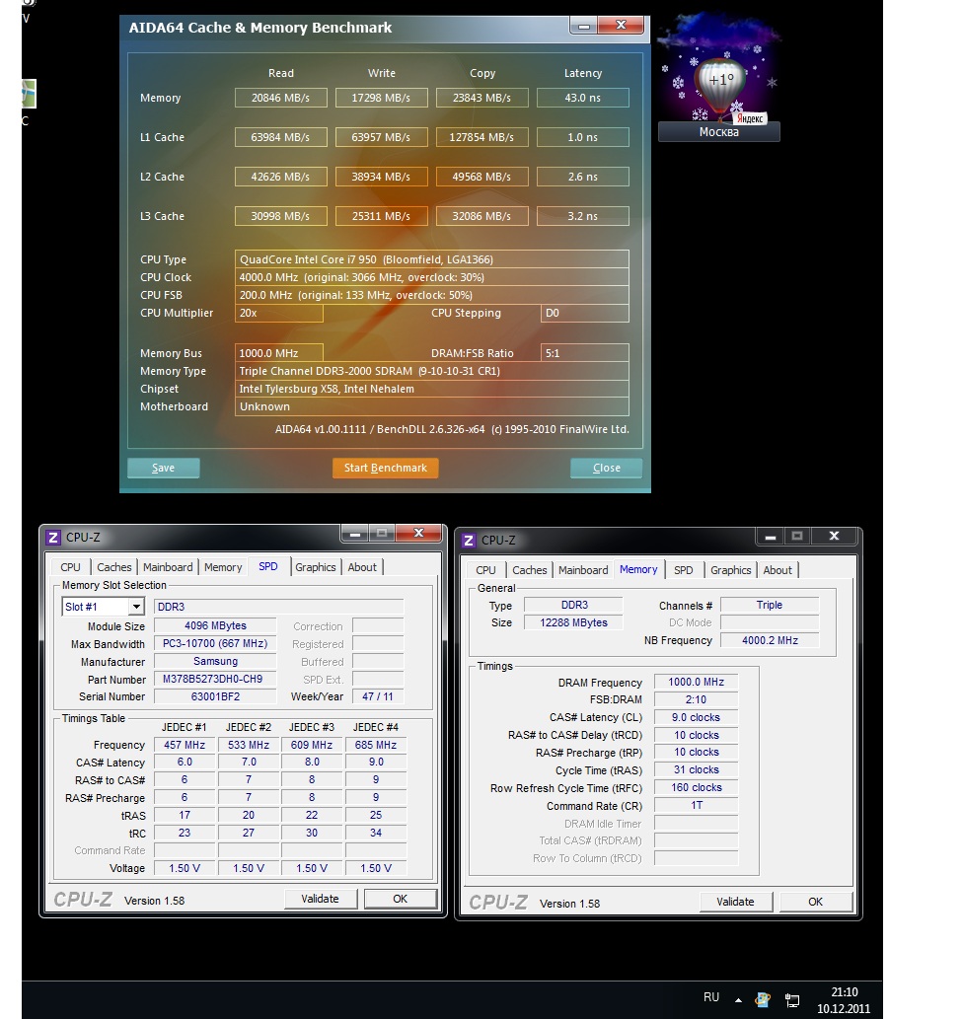Click the colorful tray icon beside the hidden-icons arrow
This screenshot has width=963, height=1019.
click(762, 999)
